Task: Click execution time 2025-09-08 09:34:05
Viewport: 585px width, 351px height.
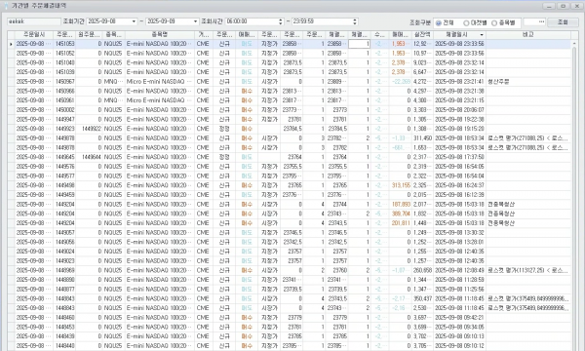Action: pos(459,327)
